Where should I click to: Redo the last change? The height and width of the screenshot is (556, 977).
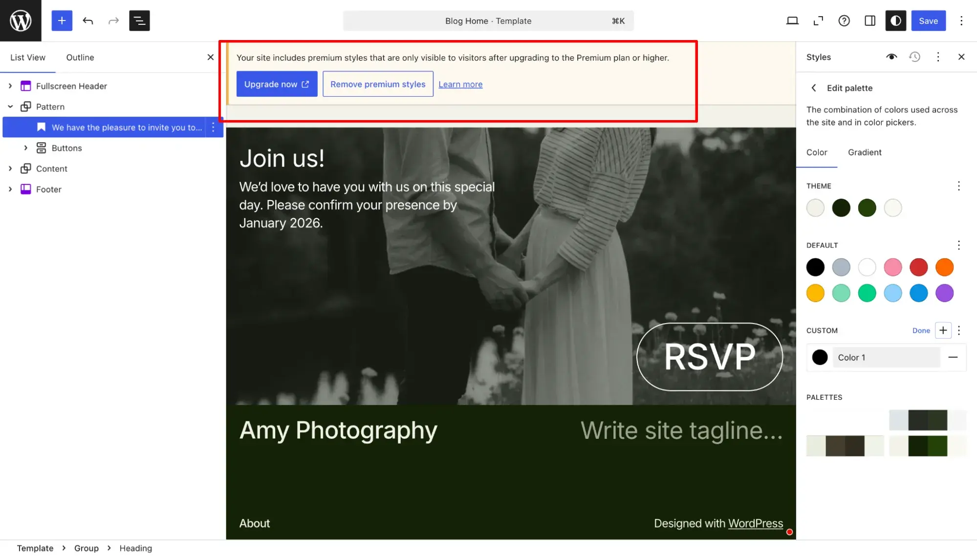coord(113,21)
